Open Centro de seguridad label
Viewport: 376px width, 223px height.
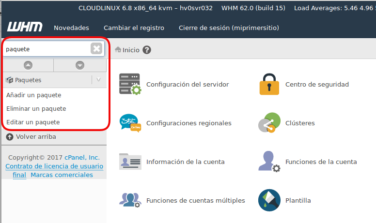pyautogui.click(x=317, y=85)
